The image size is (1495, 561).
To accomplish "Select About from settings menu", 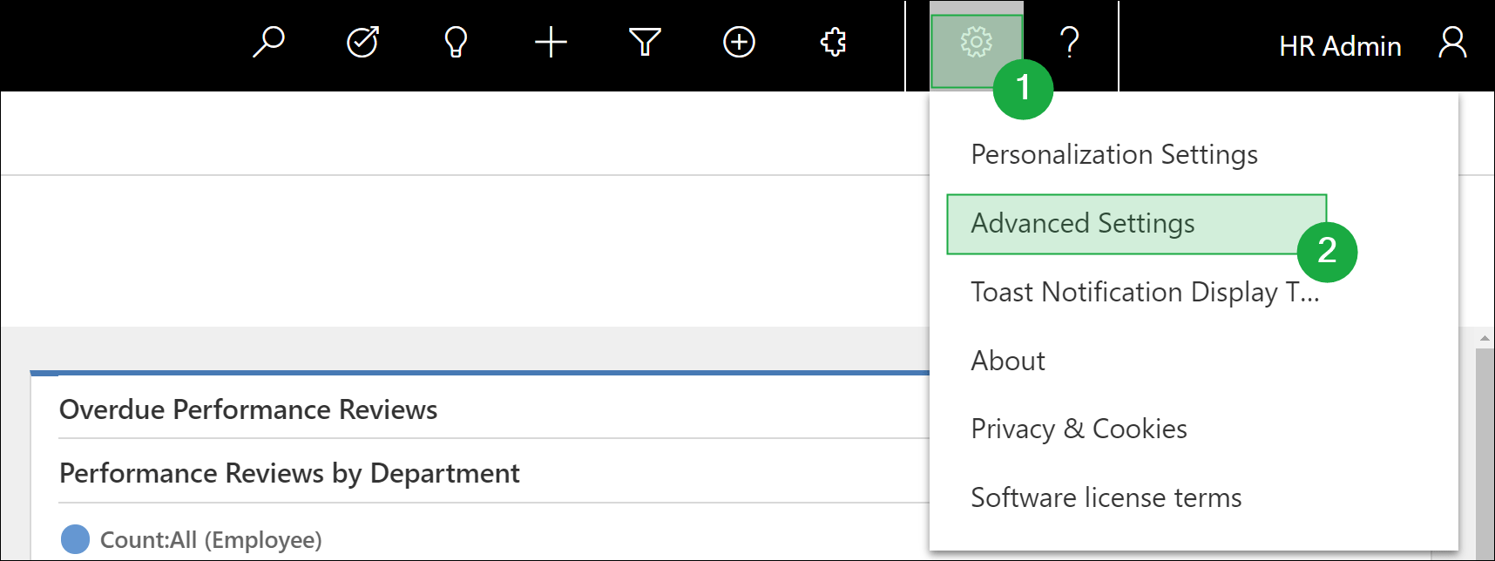I will click(1008, 361).
